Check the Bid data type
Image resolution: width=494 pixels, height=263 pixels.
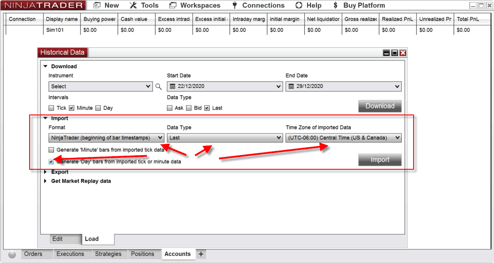[x=189, y=108]
